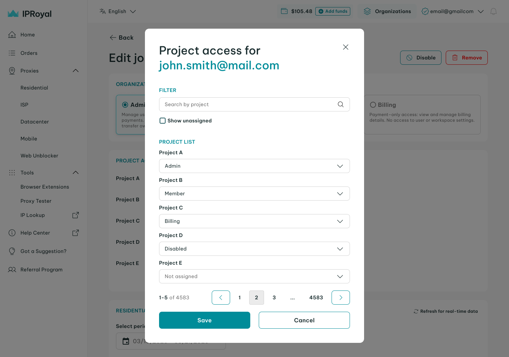Click the notification bell icon
The image size is (509, 357).
click(x=493, y=11)
